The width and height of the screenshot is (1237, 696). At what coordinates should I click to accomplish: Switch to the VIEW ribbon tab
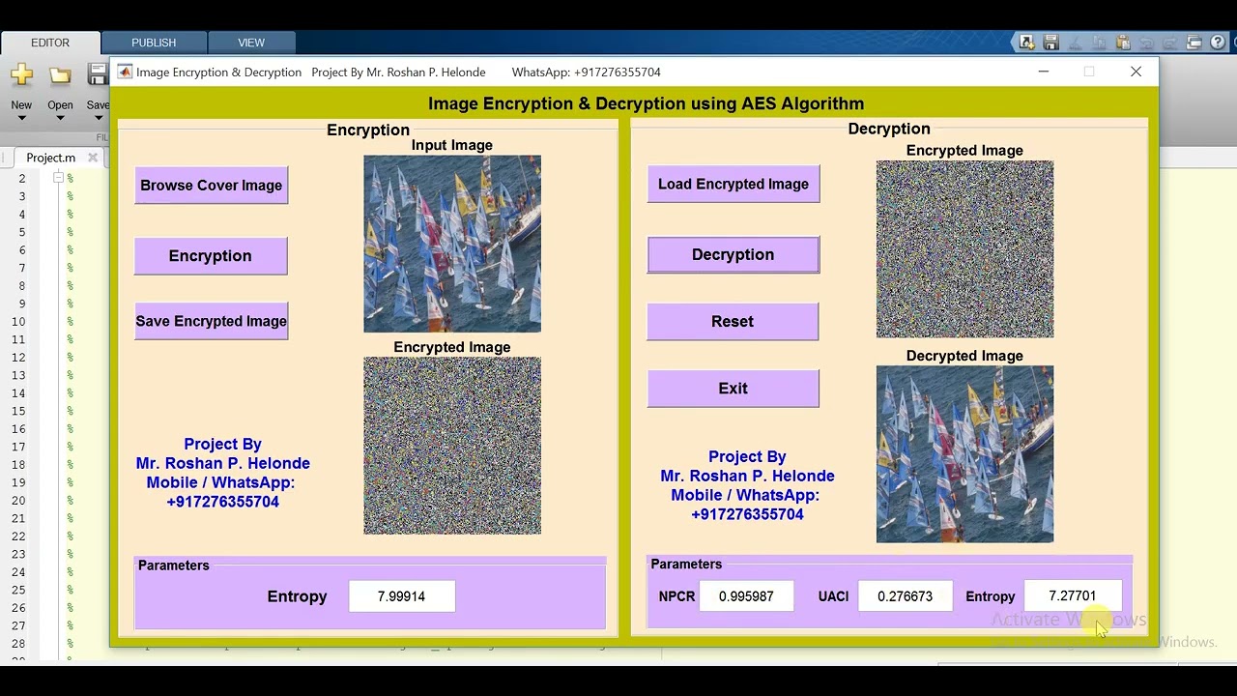click(x=251, y=43)
